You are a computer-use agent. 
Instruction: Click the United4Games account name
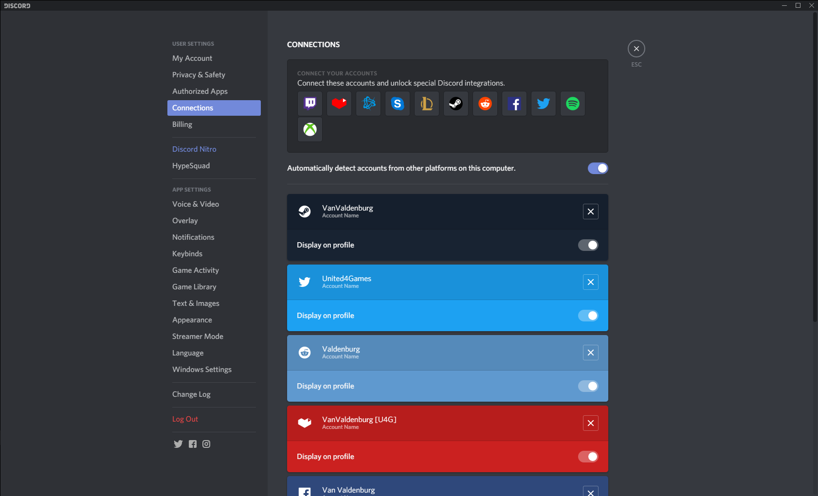tap(346, 279)
